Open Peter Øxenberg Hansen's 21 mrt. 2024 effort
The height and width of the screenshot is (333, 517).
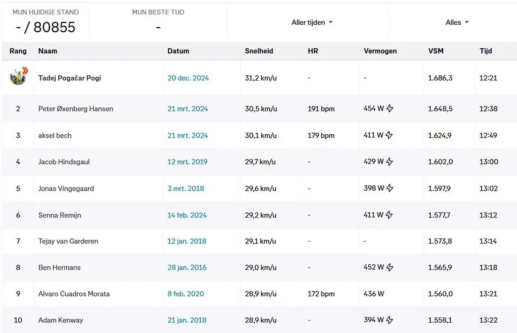click(187, 109)
